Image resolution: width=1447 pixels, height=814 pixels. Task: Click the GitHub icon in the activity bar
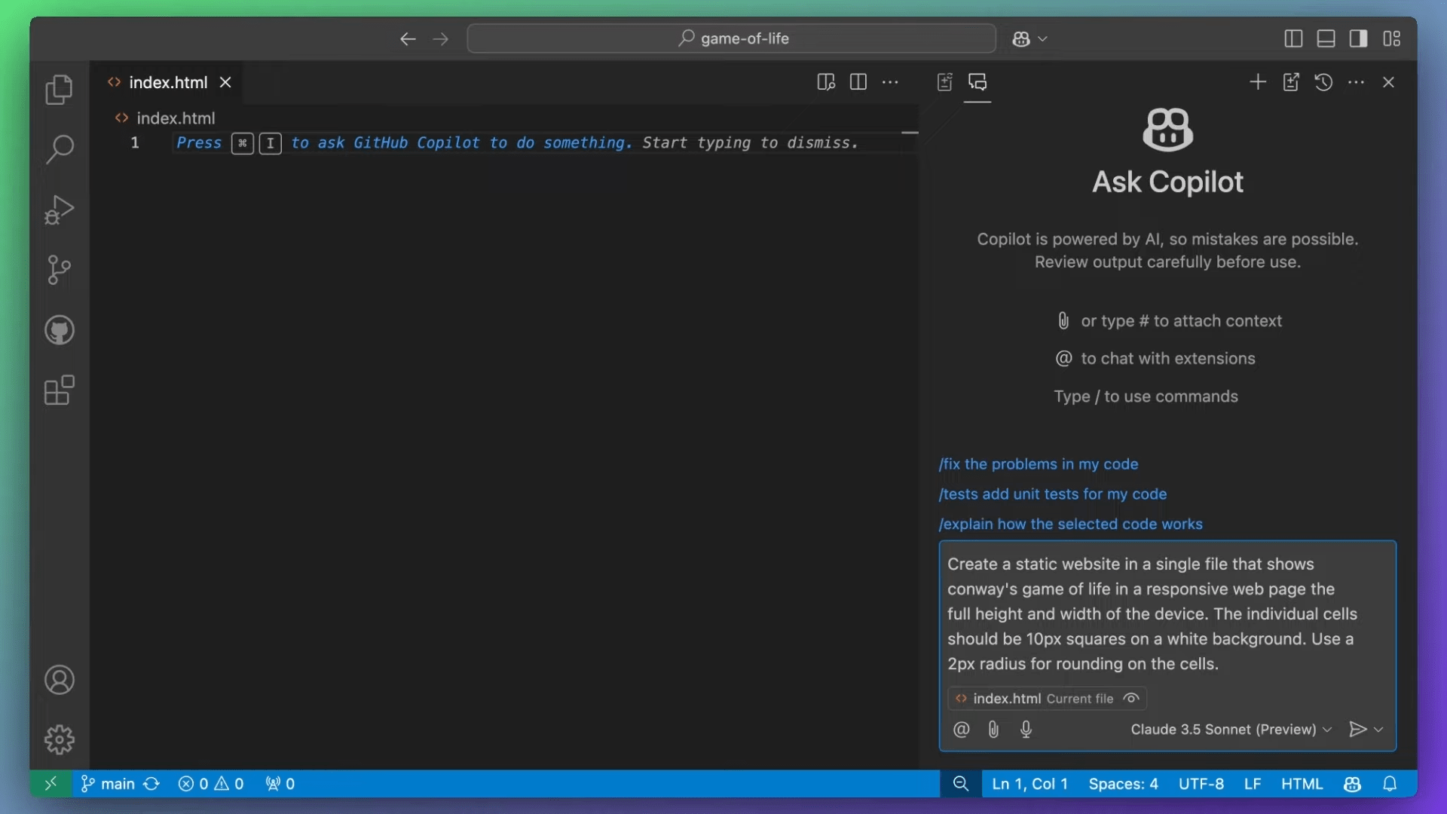60,330
